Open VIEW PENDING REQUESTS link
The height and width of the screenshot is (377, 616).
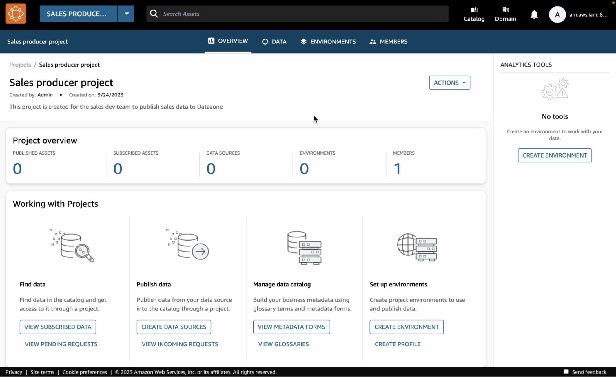pyautogui.click(x=61, y=344)
